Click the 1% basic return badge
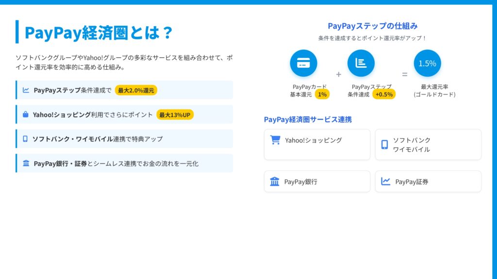 [x=322, y=94]
